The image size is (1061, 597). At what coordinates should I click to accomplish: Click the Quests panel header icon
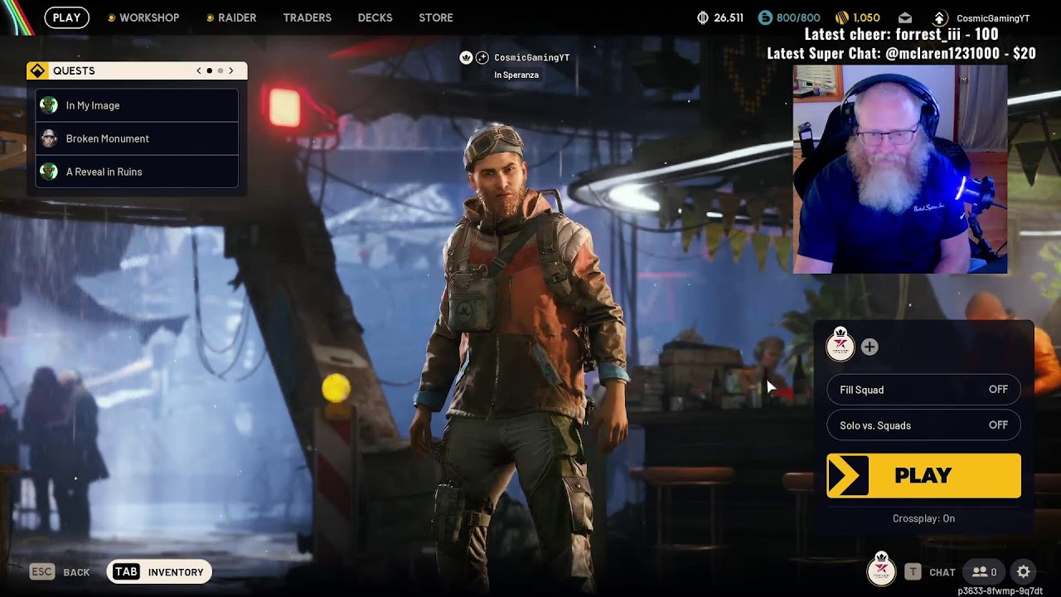click(37, 70)
